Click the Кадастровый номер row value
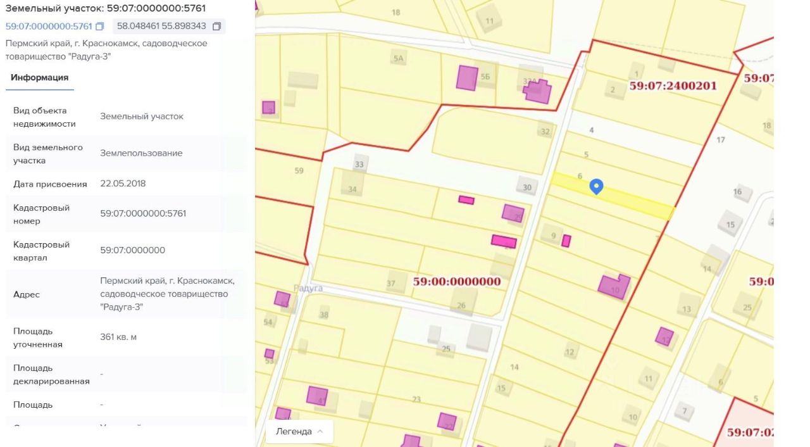Screen dimensions: 810x447 pyautogui.click(x=143, y=213)
